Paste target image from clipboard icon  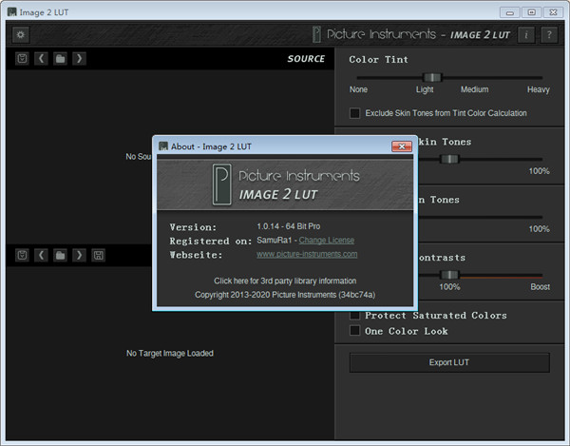22,255
